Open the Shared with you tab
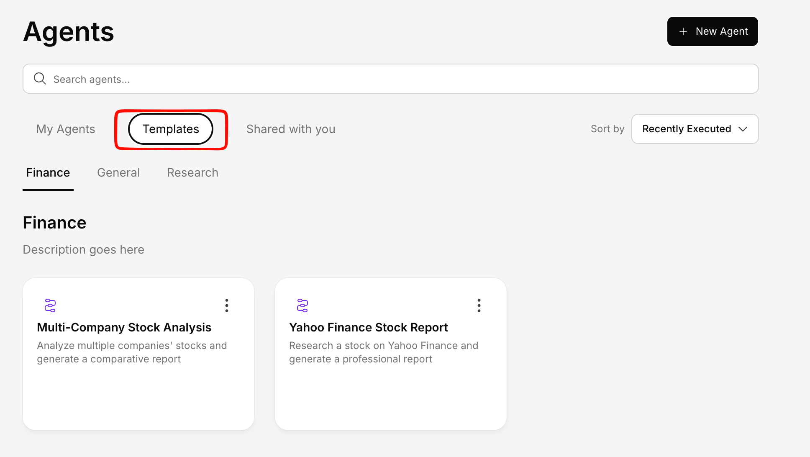This screenshot has height=457, width=810. [x=291, y=129]
